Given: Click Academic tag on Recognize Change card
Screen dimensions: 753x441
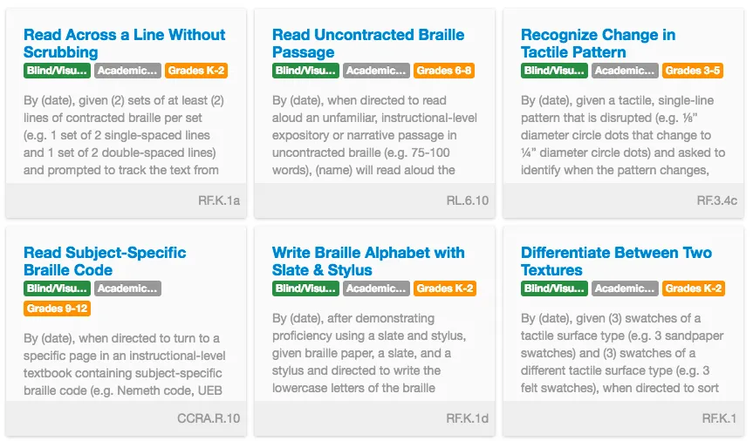Looking at the screenshot, I should point(625,71).
